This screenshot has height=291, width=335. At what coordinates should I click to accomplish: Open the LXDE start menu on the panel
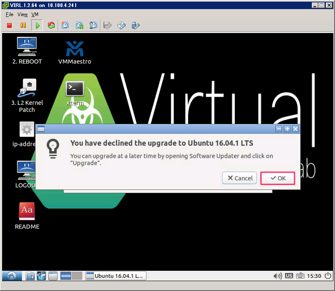[12, 276]
